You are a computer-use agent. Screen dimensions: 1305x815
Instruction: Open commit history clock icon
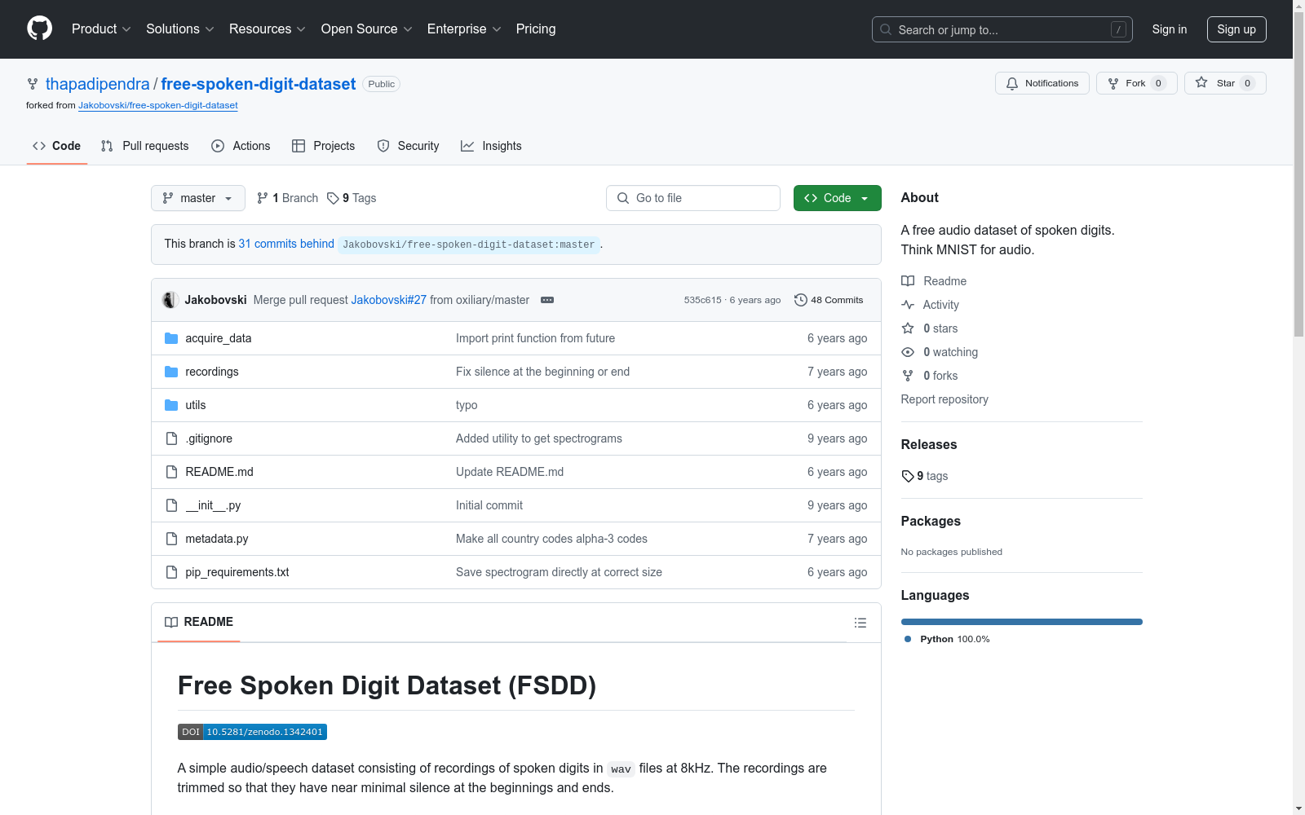pyautogui.click(x=801, y=300)
